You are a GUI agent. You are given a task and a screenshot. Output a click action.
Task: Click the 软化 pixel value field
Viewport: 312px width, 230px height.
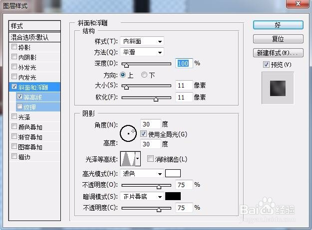pyautogui.click(x=184, y=97)
